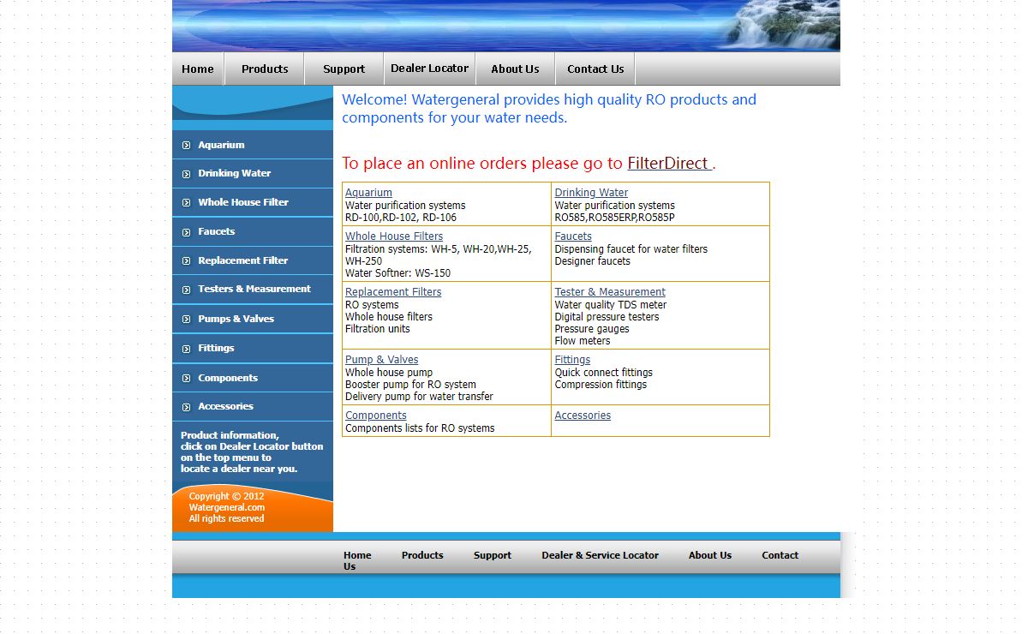
Task: Click text 'Dispensing faucet for water filters'
Action: point(631,249)
